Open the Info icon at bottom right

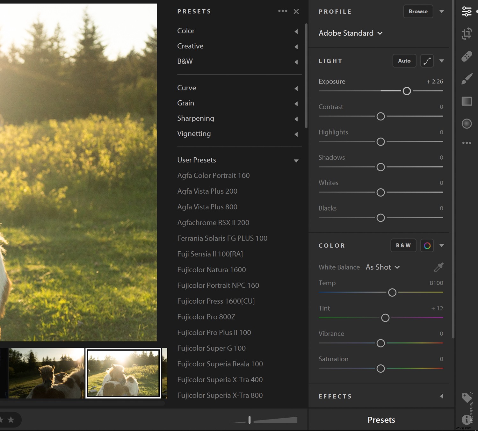(467, 420)
